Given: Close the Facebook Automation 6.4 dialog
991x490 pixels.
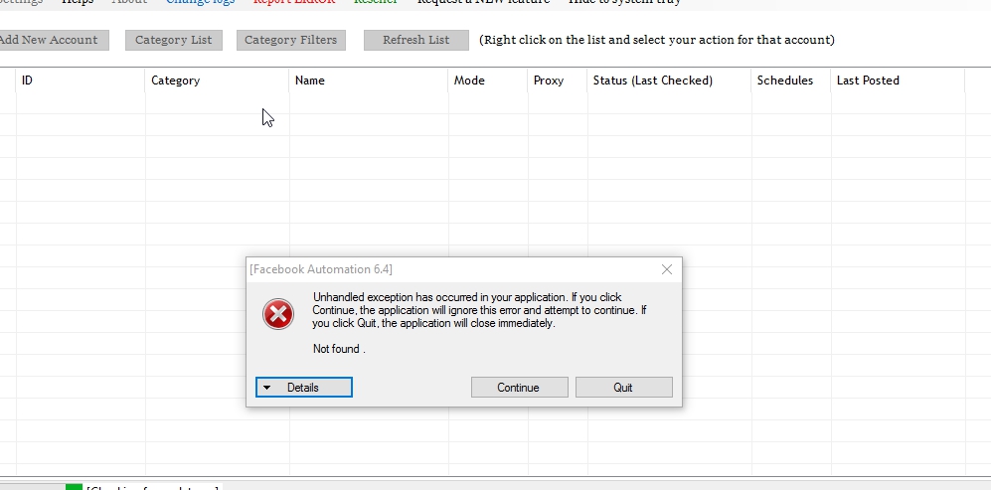Looking at the screenshot, I should [x=666, y=269].
